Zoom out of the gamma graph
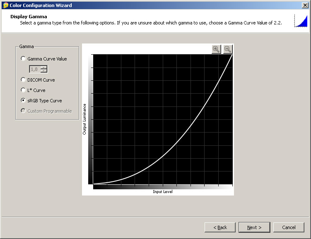 point(228,49)
